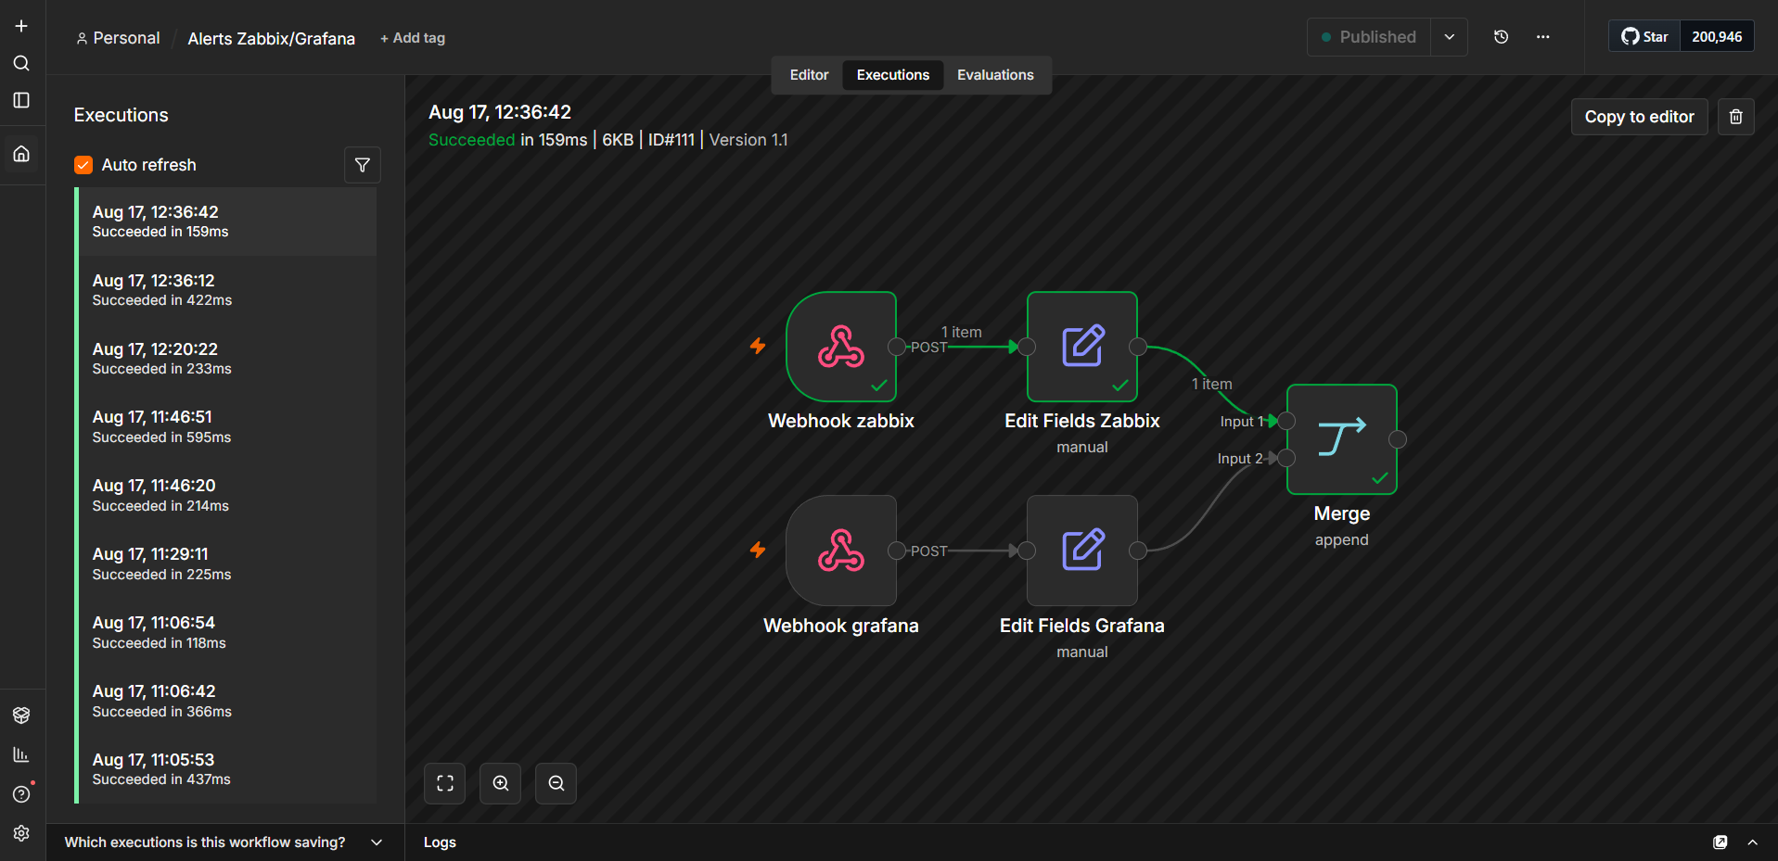This screenshot has height=861, width=1778.
Task: Click the GitHub Star button
Action: coord(1644,37)
